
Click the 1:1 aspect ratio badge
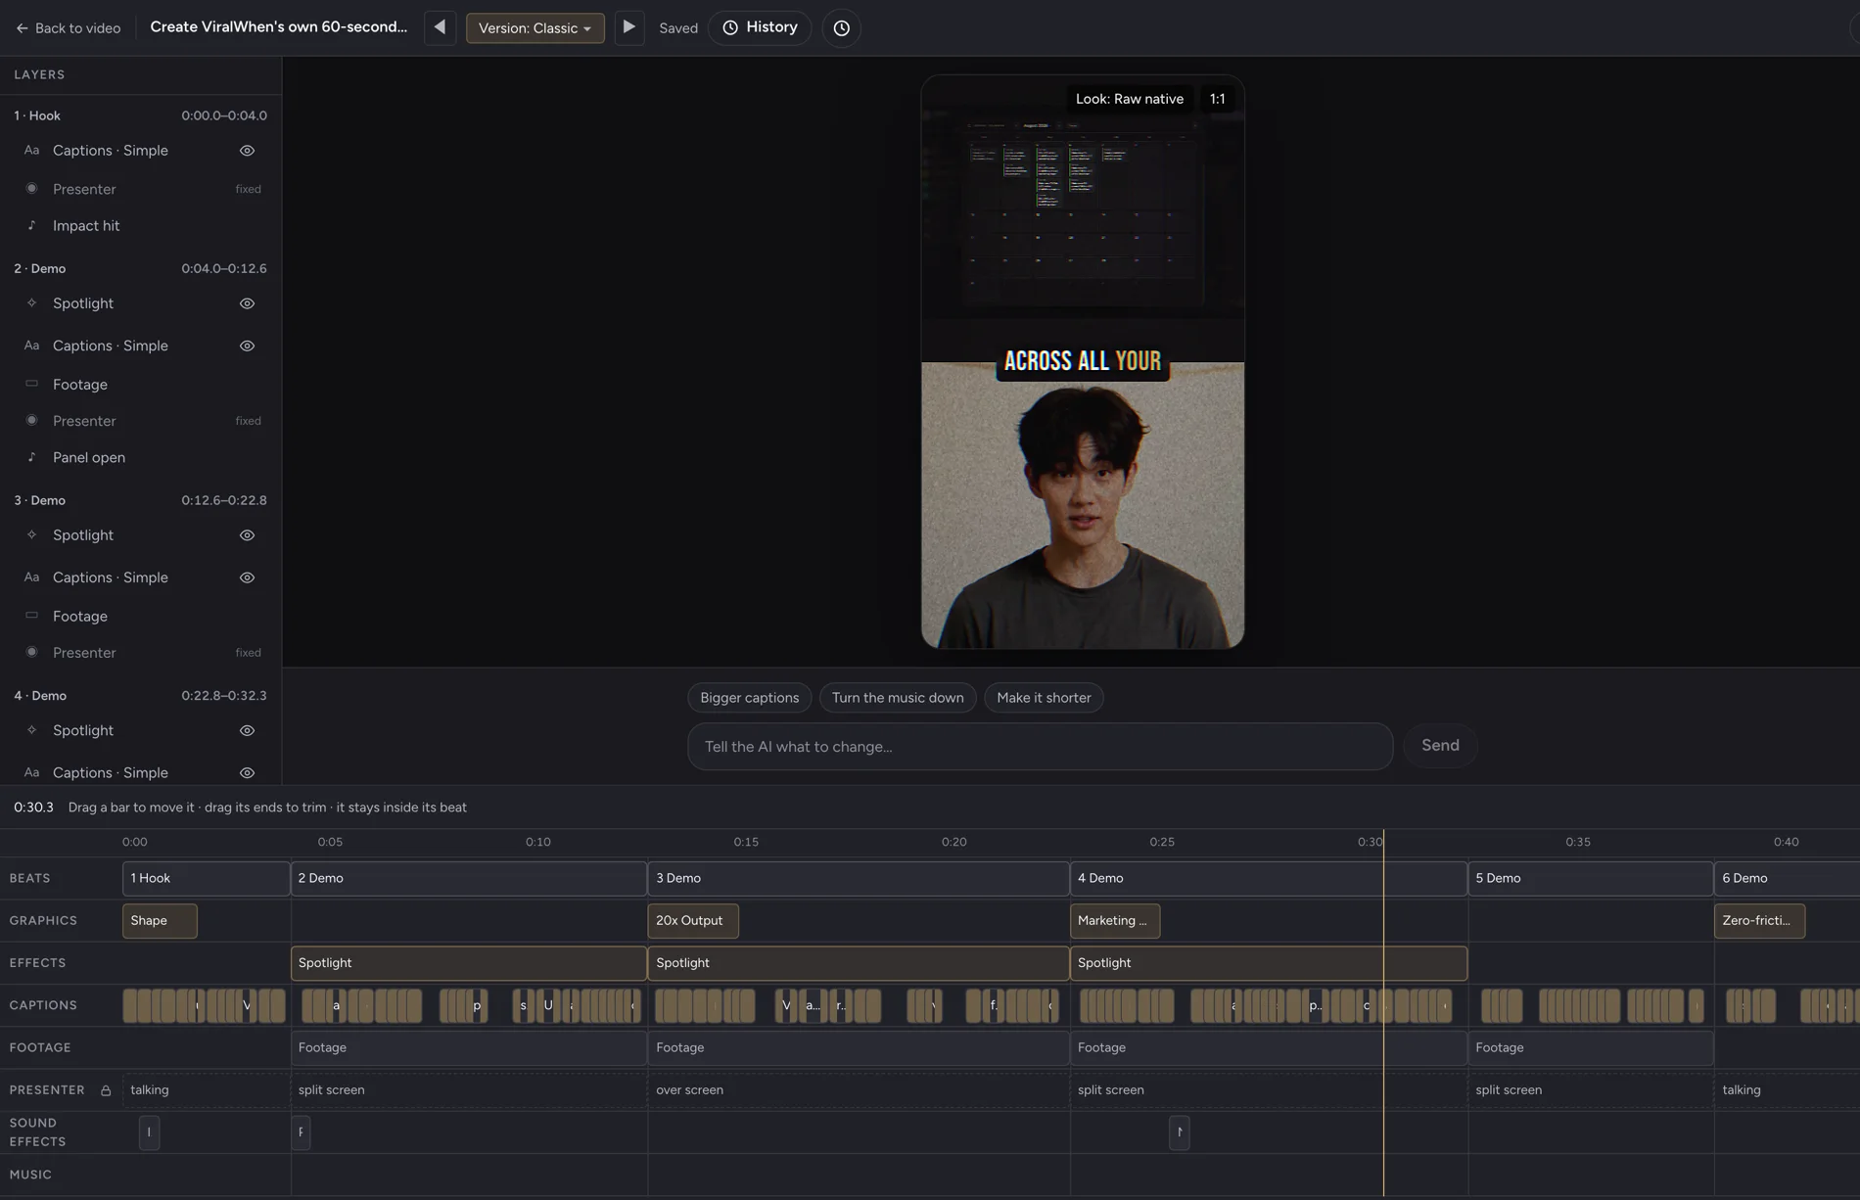click(1217, 99)
